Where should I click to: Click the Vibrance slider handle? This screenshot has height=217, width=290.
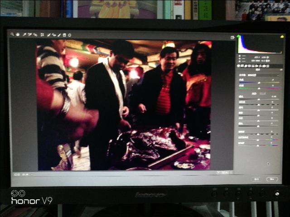(x=258, y=140)
